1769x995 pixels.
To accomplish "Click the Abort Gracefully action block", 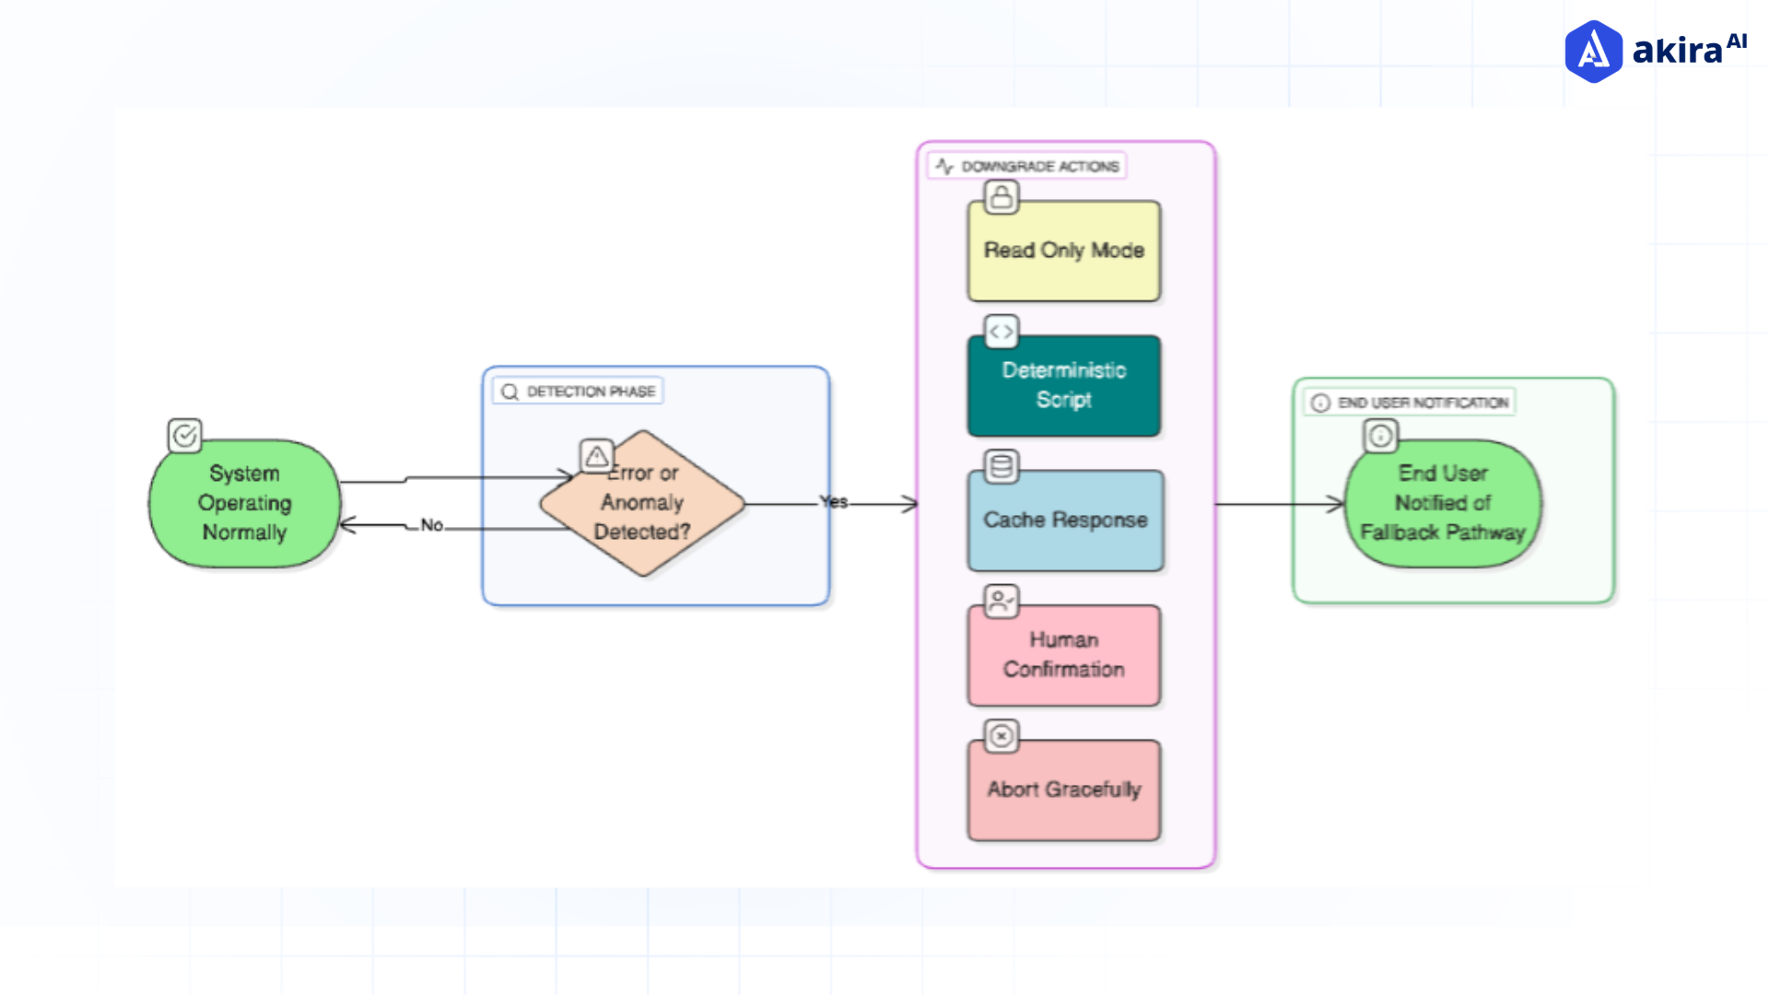I will pyautogui.click(x=1063, y=790).
